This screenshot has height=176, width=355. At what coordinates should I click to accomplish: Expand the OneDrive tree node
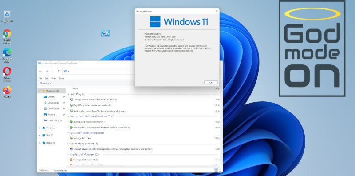tap(39, 128)
